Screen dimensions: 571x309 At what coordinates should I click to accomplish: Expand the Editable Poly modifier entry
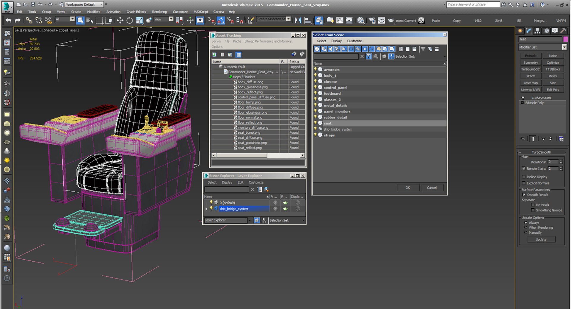pos(522,103)
